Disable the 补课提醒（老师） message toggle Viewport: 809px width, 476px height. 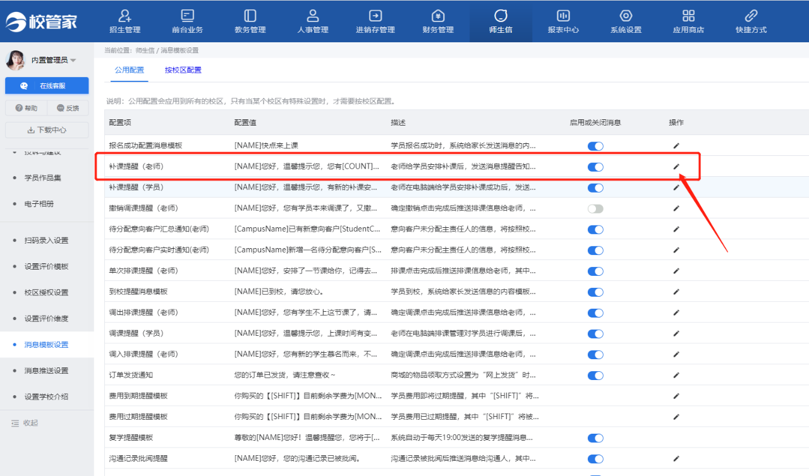595,167
